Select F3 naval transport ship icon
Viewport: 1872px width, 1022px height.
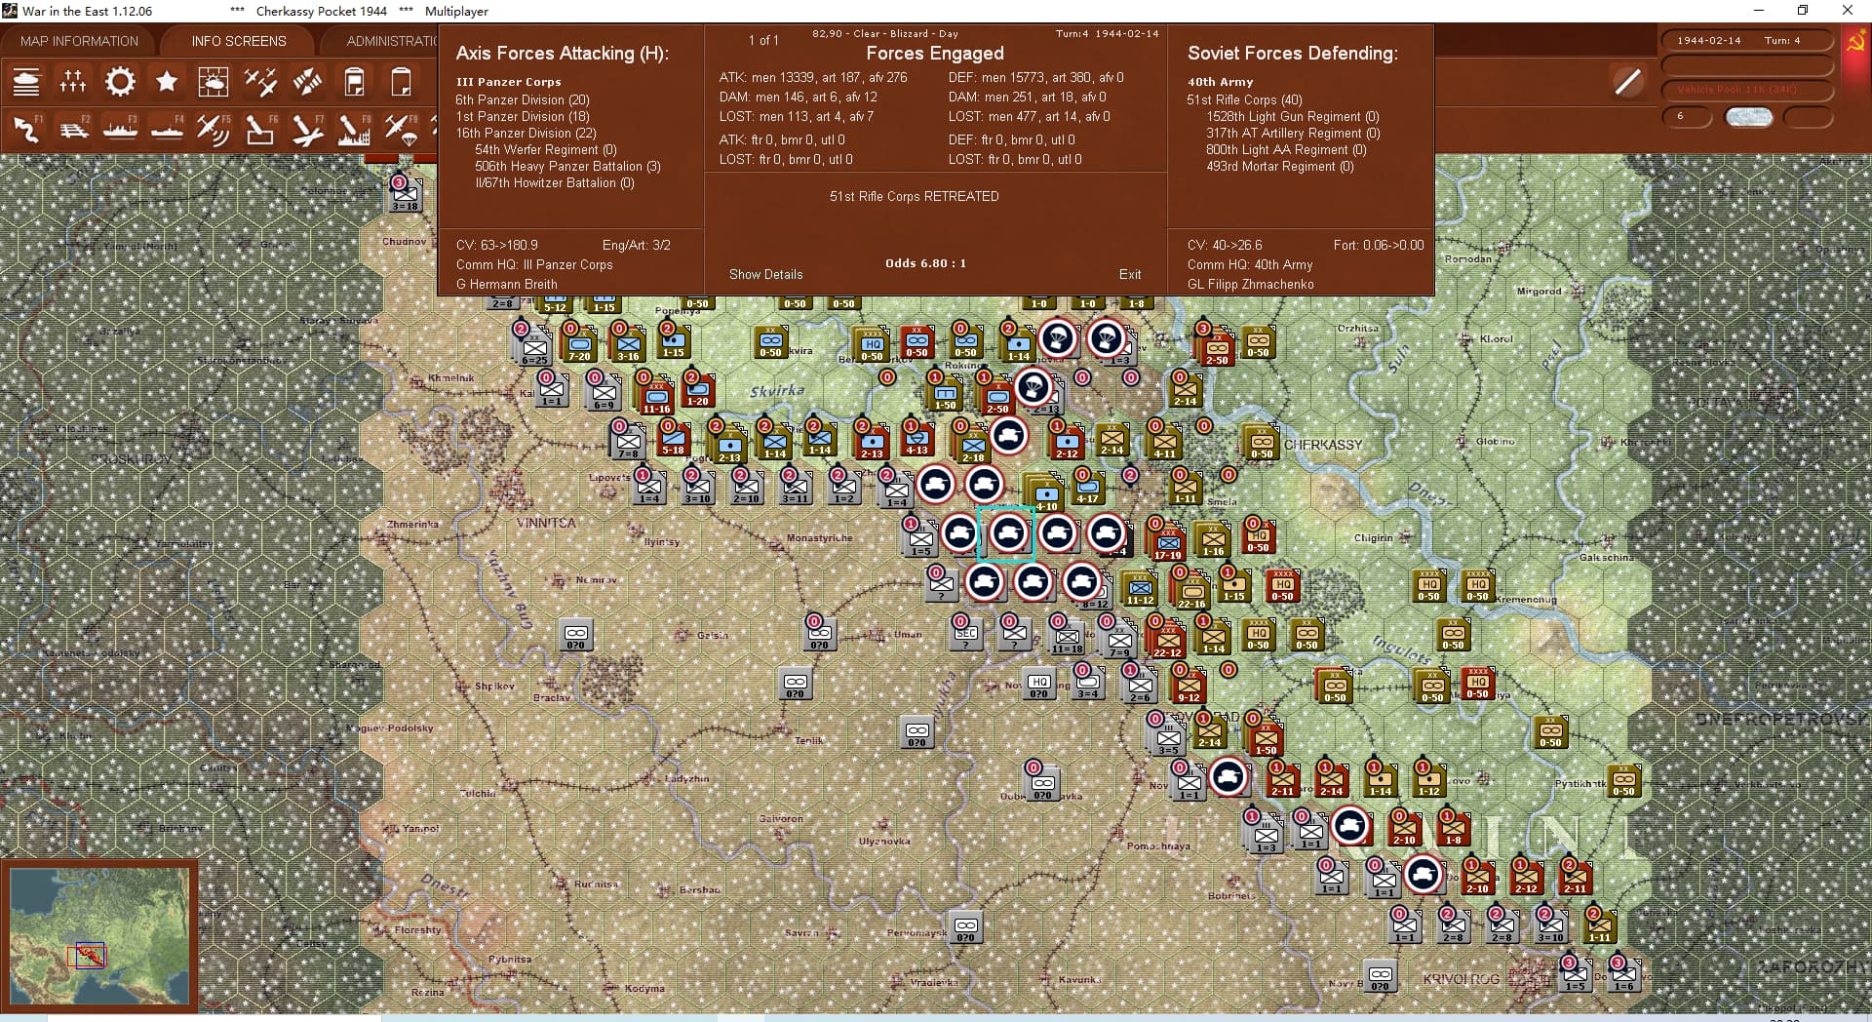click(120, 129)
